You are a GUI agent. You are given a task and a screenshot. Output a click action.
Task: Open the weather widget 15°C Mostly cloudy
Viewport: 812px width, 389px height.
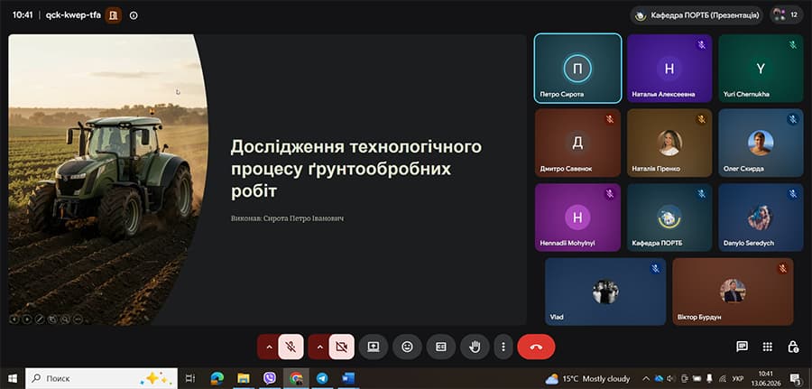click(587, 379)
